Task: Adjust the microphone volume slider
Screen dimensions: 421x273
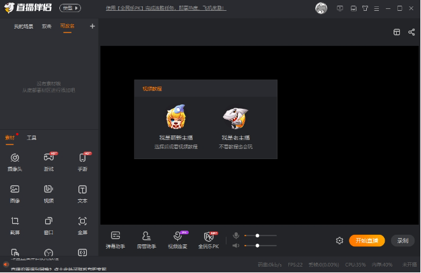Action: point(258,235)
